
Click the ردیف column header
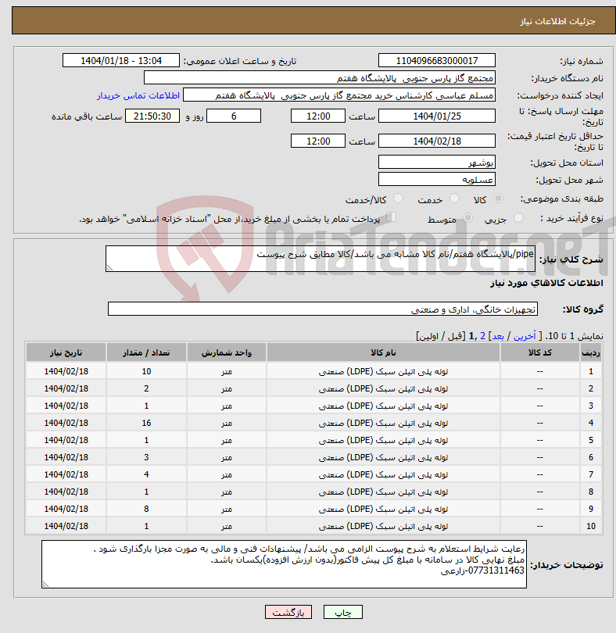pyautogui.click(x=590, y=352)
